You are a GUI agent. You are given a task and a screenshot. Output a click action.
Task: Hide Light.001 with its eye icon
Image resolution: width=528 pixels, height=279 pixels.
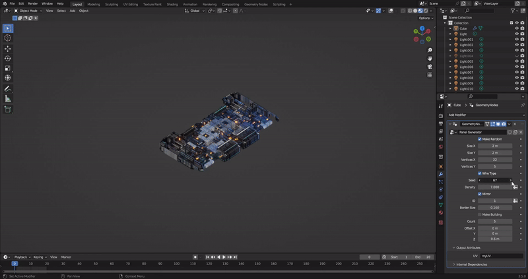point(517,40)
